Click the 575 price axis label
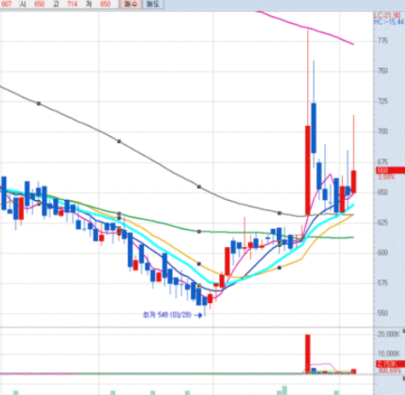 coord(383,283)
